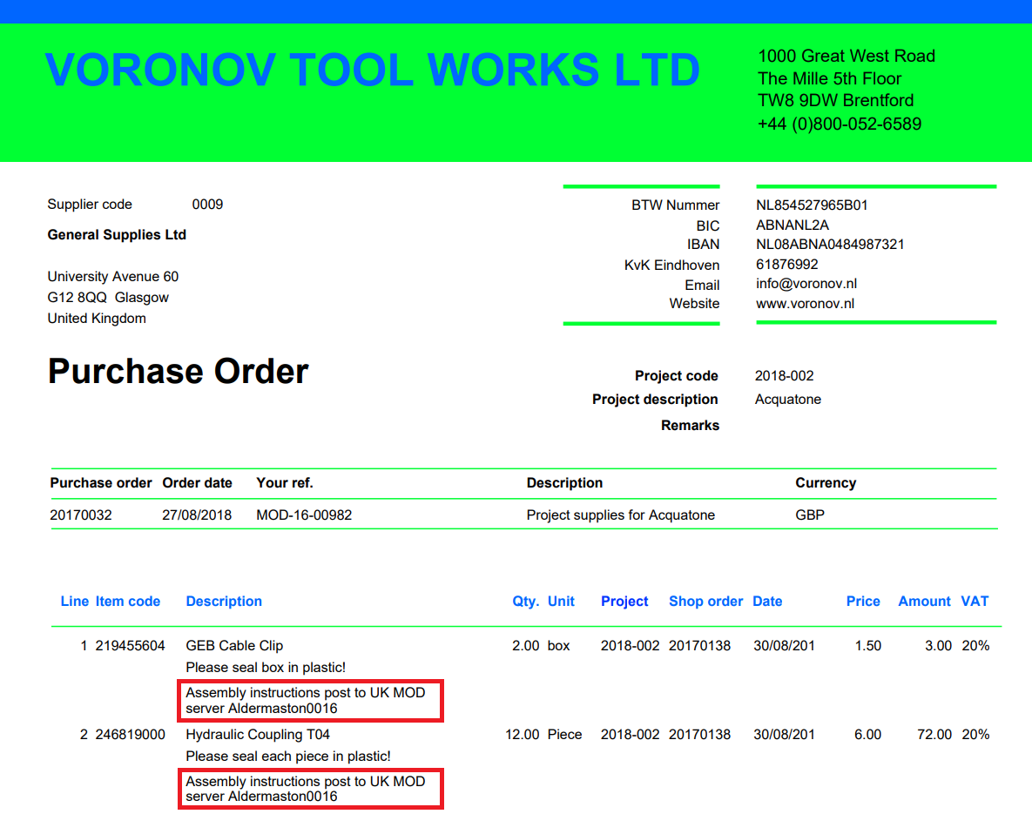Click the supplier name General Supplies Ltd

coord(117,235)
